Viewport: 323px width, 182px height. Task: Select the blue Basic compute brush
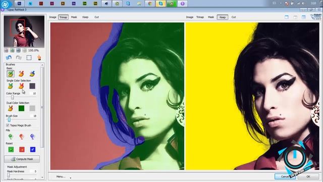tap(32, 74)
